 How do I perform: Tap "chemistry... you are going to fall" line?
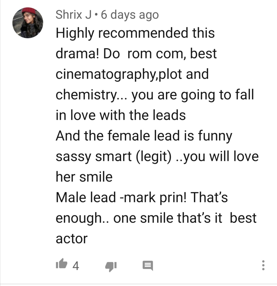(155, 95)
